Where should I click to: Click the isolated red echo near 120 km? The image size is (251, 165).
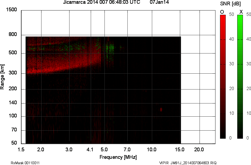[x=161, y=109]
